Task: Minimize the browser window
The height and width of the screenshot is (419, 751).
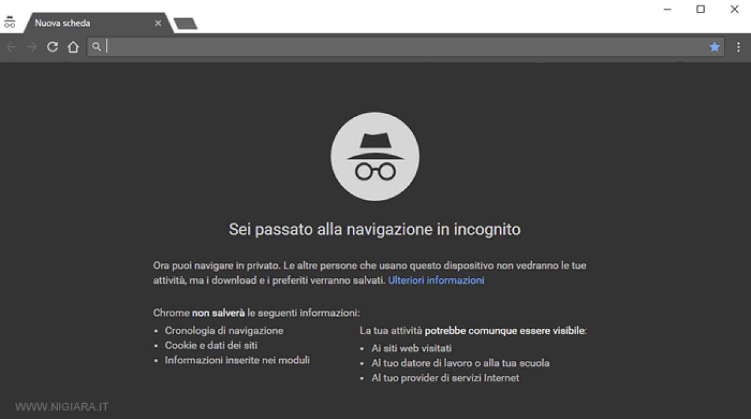Action: tap(668, 9)
